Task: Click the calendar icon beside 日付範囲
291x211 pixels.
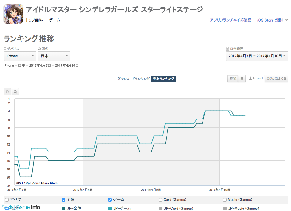Action: pos(227,49)
